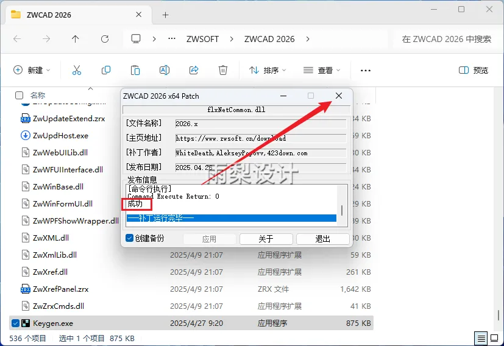Refresh the folder view
Screen dimensions: 504x346
pyautogui.click(x=105, y=39)
